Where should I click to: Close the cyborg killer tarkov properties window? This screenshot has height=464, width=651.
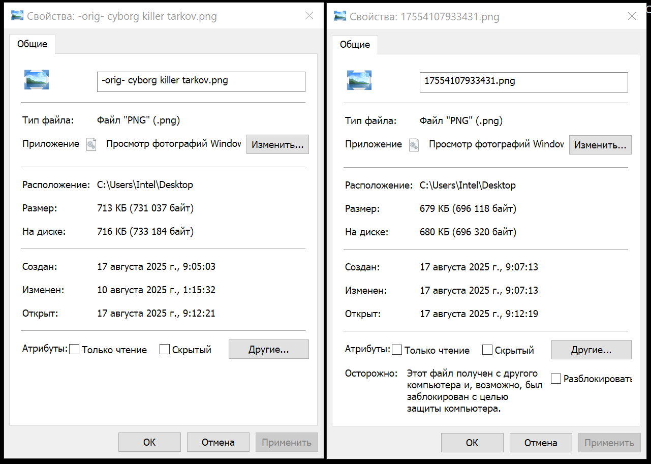click(309, 16)
